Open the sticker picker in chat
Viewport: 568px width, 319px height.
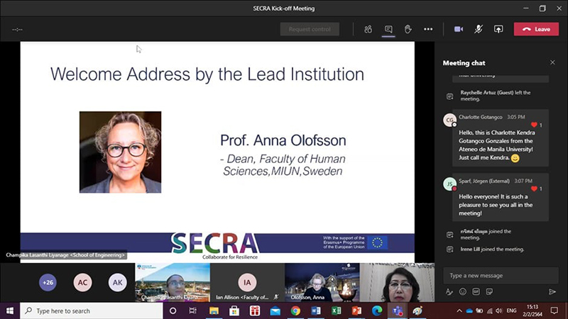point(489,291)
